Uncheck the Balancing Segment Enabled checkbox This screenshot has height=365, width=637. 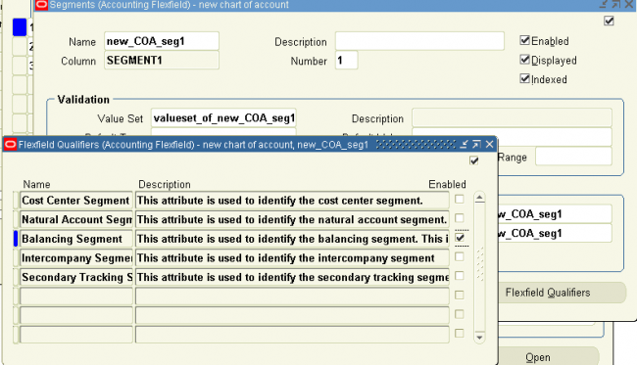(x=460, y=237)
